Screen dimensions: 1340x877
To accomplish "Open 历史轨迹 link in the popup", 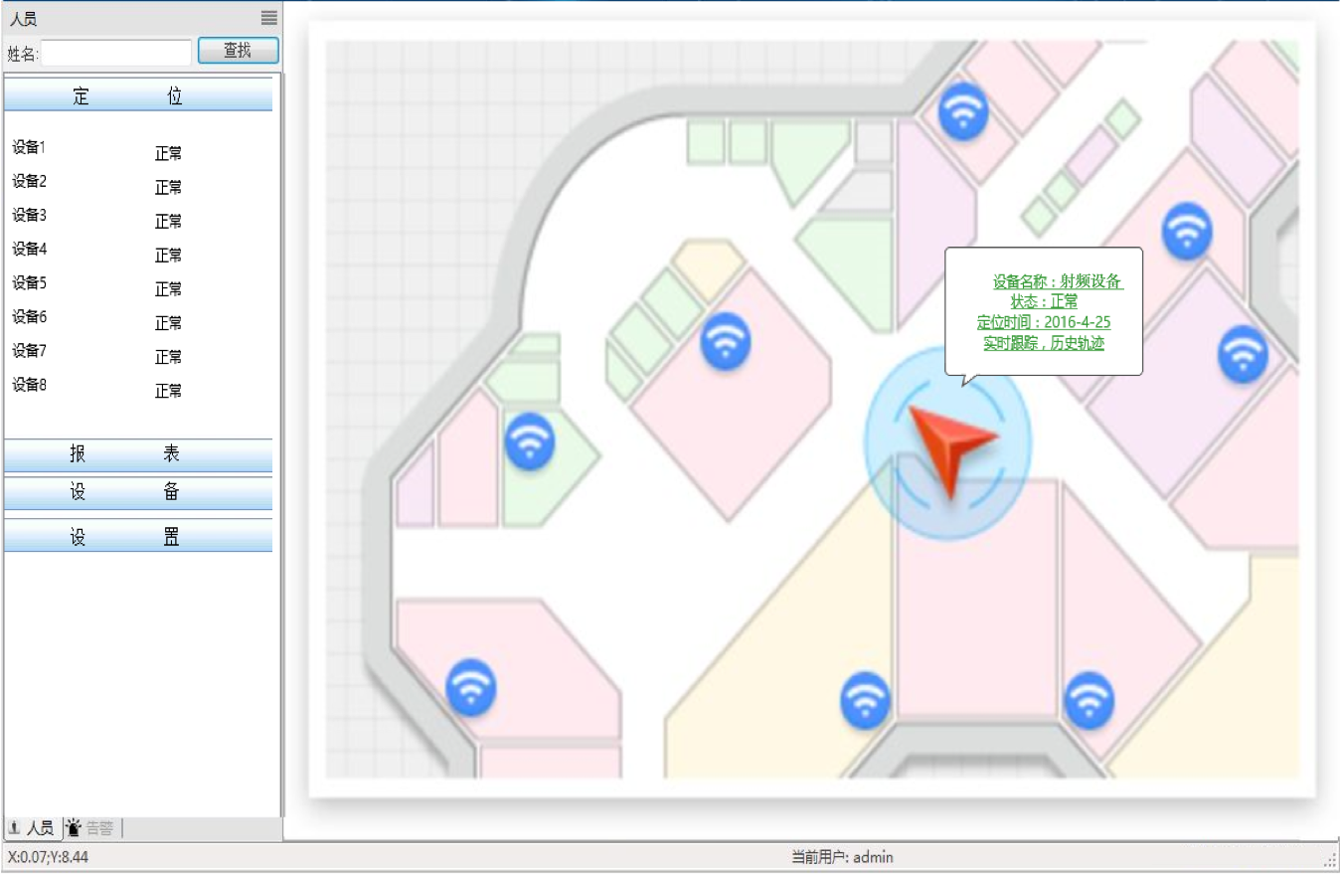I will pos(1077,343).
